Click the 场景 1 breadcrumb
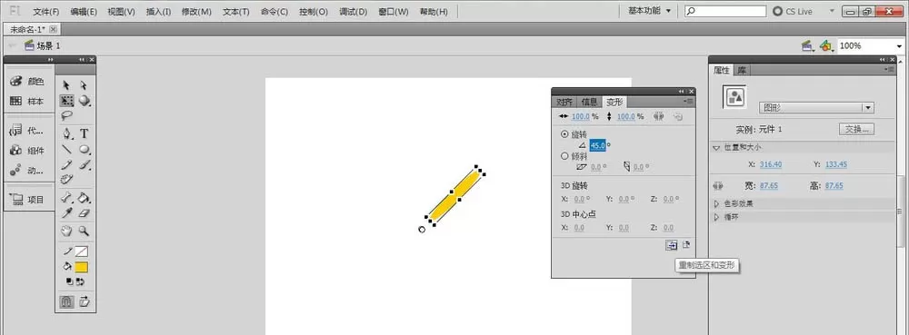This screenshot has width=909, height=335. pyautogui.click(x=43, y=45)
